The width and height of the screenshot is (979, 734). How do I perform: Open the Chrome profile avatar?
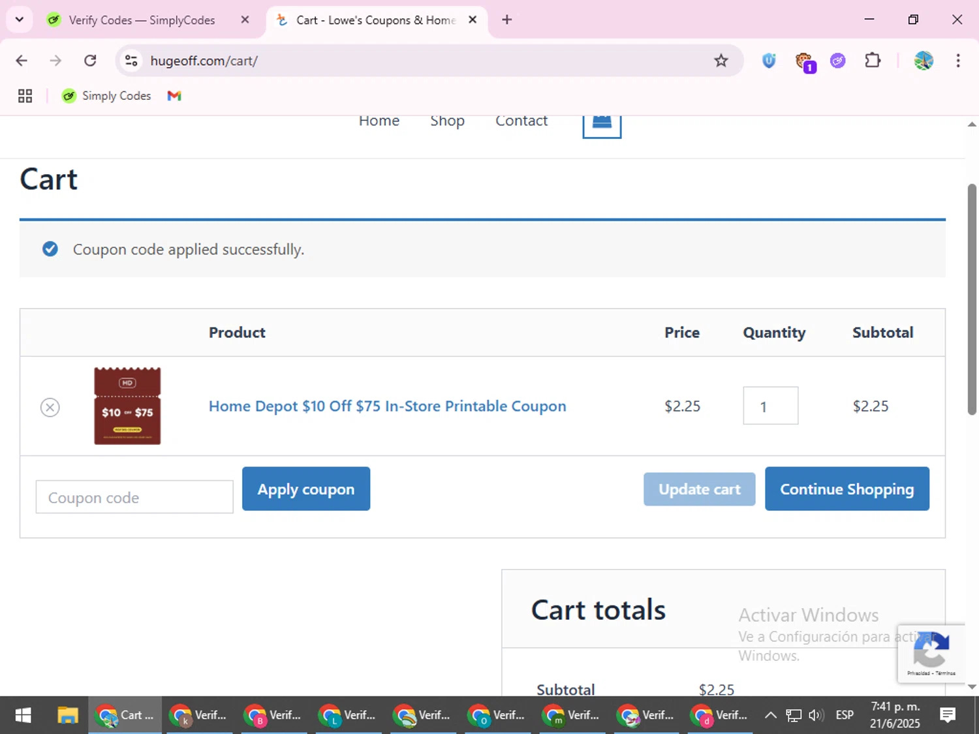click(924, 61)
